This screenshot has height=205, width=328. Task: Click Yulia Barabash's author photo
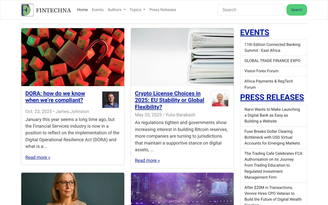coord(220,99)
